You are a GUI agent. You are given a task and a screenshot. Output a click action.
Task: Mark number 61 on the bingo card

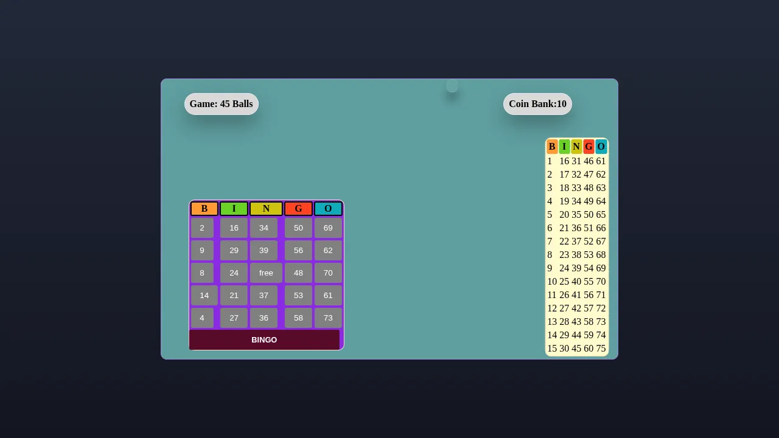coord(328,296)
